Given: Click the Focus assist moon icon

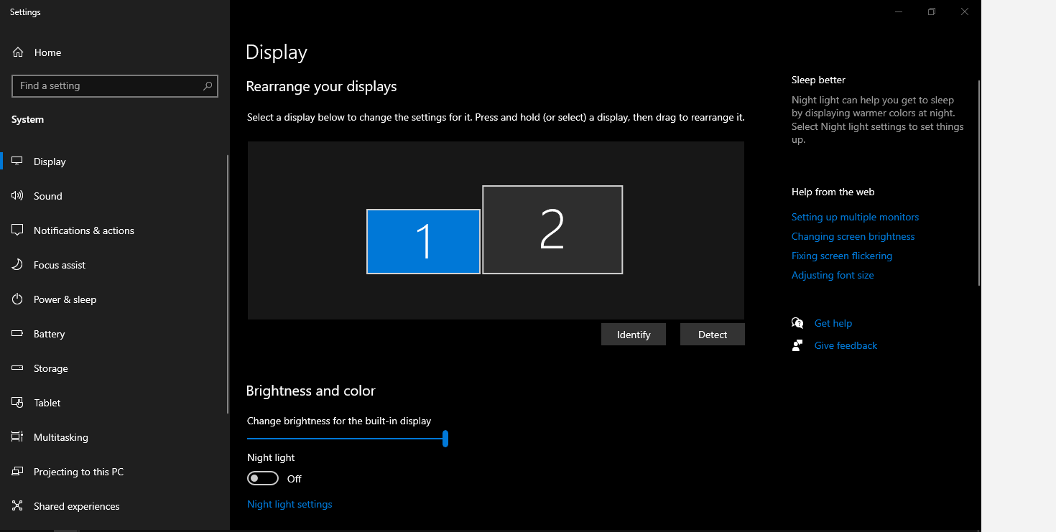Looking at the screenshot, I should point(17,264).
